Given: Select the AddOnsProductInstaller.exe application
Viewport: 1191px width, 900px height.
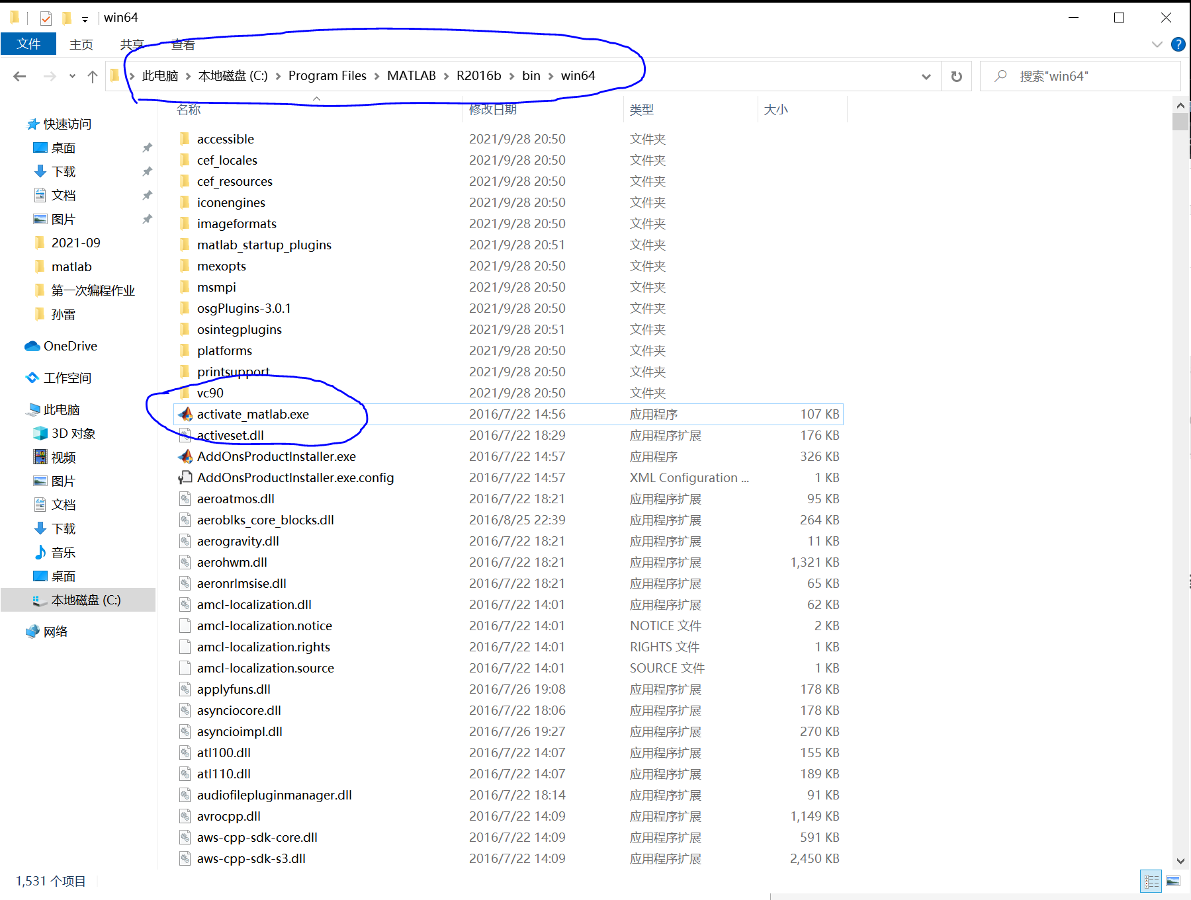Looking at the screenshot, I should (x=276, y=457).
